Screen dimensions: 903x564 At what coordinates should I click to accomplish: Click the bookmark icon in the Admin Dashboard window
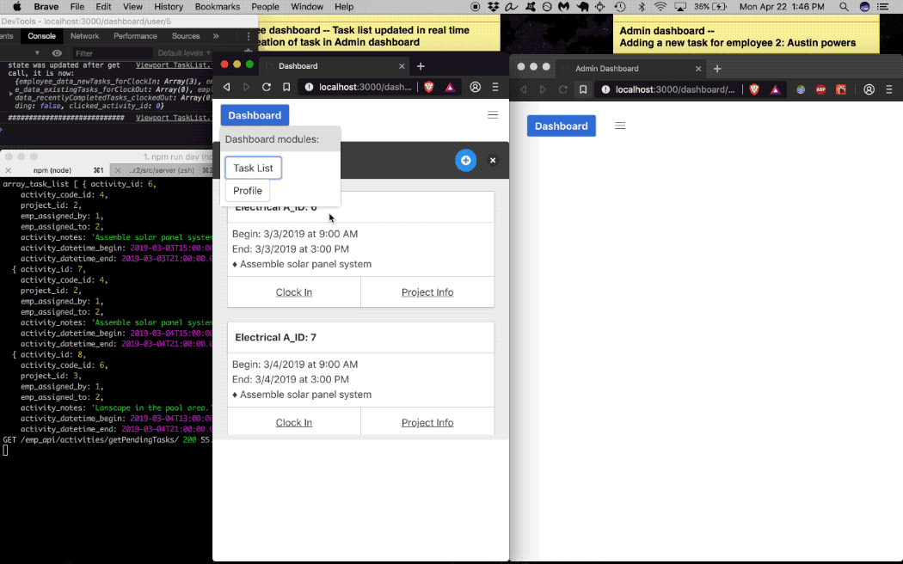[x=583, y=89]
